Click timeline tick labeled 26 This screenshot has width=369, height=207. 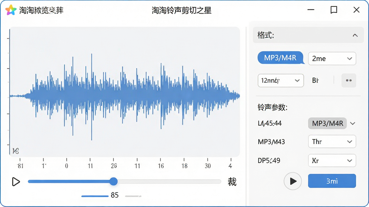[114, 166]
